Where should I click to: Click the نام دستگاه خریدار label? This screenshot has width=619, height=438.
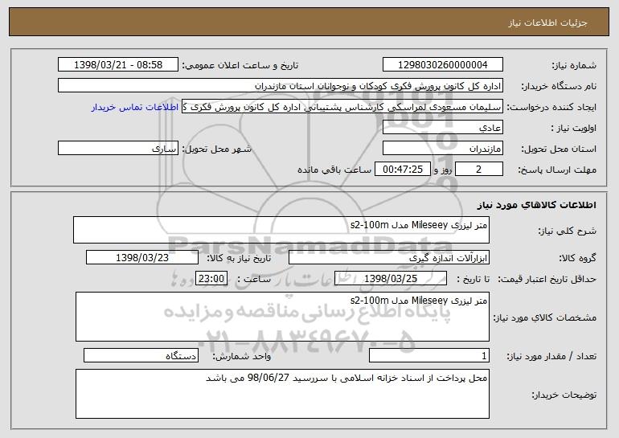tap(559, 86)
